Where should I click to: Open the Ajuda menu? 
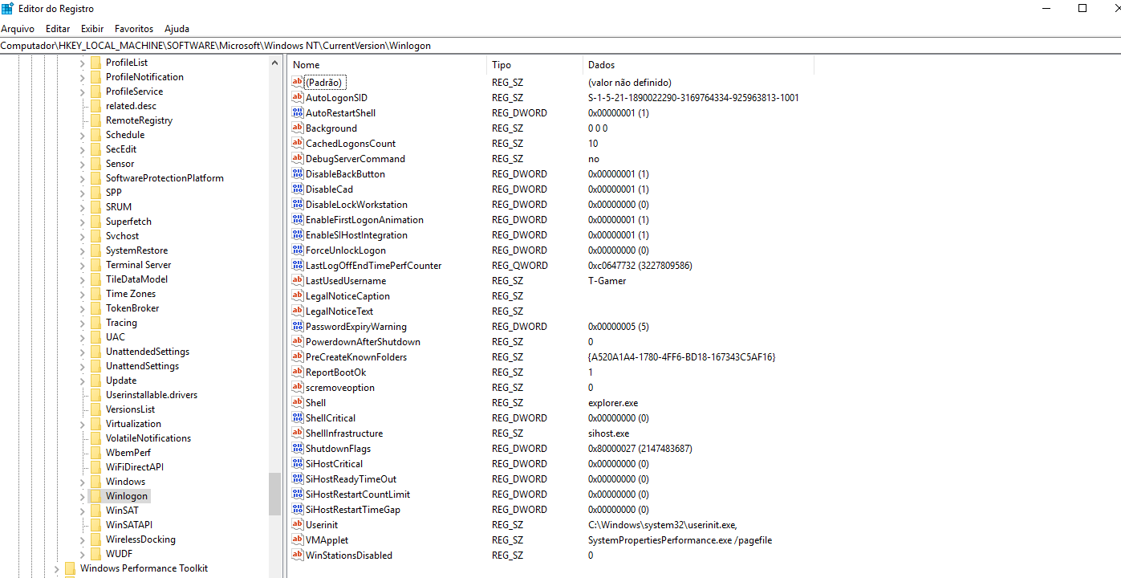click(x=177, y=29)
